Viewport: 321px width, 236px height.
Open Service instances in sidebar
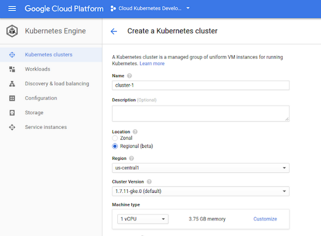pyautogui.click(x=46, y=127)
